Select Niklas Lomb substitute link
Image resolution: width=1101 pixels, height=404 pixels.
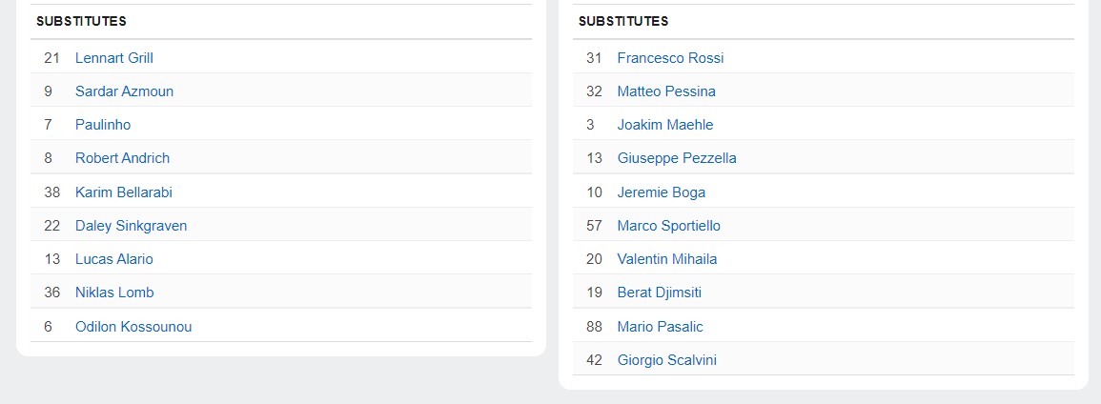point(114,293)
